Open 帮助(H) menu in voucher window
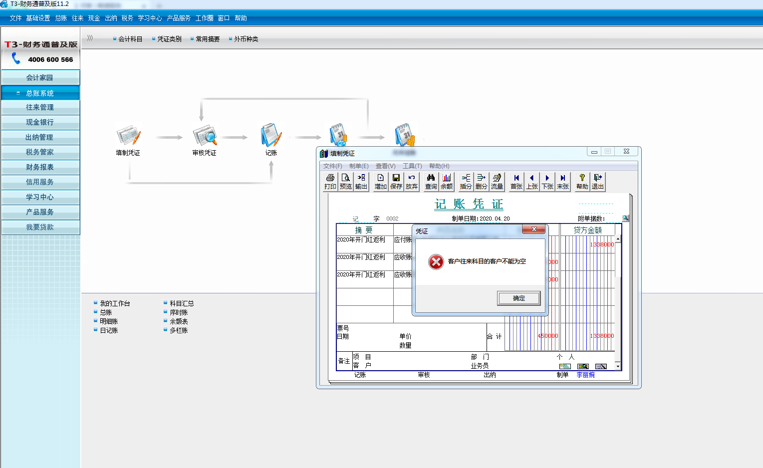The width and height of the screenshot is (763, 468). 439,166
